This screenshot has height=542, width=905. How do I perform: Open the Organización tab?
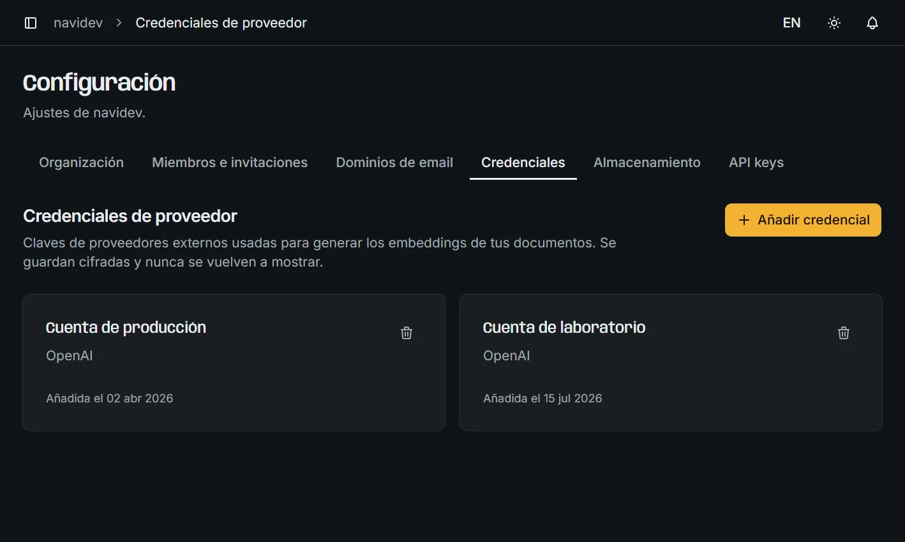[x=81, y=163]
